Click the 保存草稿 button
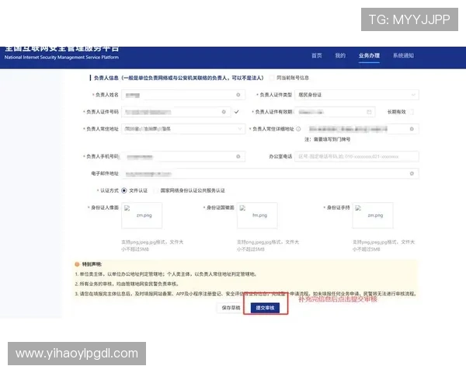This screenshot has width=466, height=373. pos(231,308)
